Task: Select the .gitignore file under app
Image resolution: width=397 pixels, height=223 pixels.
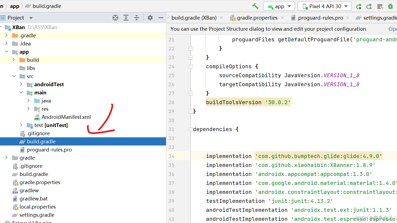Action: point(38,133)
